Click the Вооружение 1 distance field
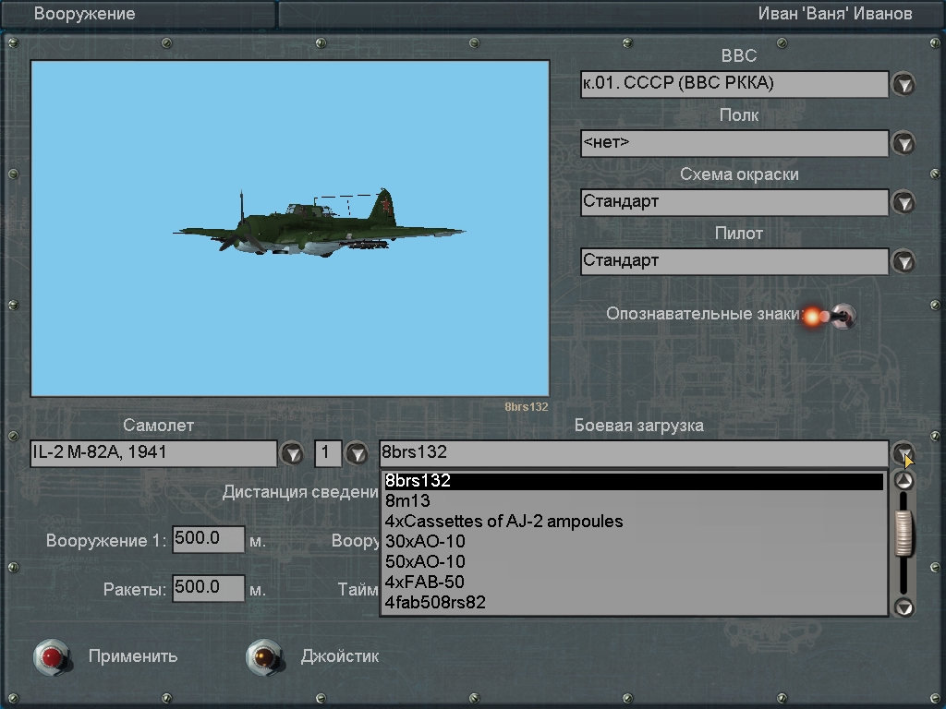Screen dimensions: 946x709 click(x=208, y=540)
